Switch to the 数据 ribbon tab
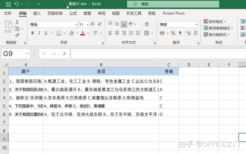The image size is (246, 154). (x=87, y=13)
